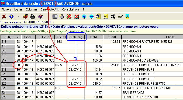Select row header 225
Image resolution: width=183 pixels, height=100 pixels.
pyautogui.click(x=8, y=97)
